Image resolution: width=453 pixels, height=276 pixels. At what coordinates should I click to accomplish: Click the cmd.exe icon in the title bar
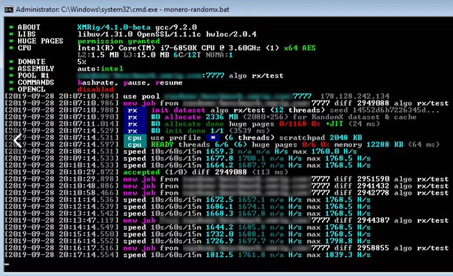tap(7, 7)
